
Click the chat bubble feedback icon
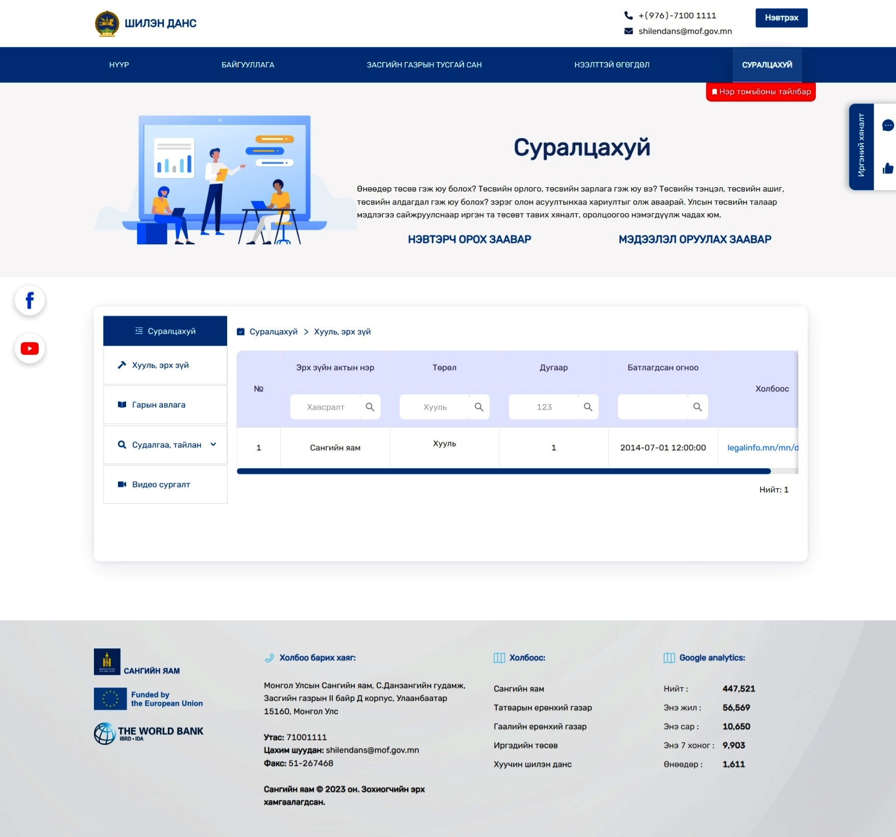tap(887, 125)
